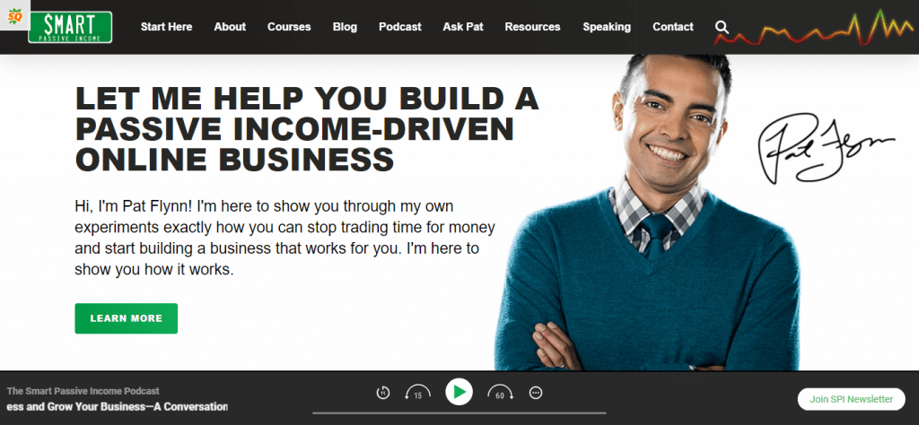Click the search magnifier icon

tap(722, 27)
